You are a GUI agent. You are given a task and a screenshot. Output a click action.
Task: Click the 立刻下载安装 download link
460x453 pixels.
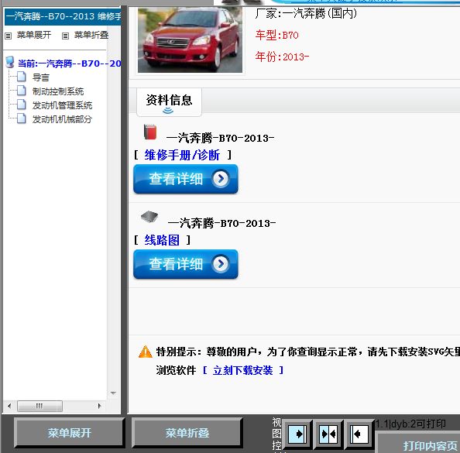242,370
